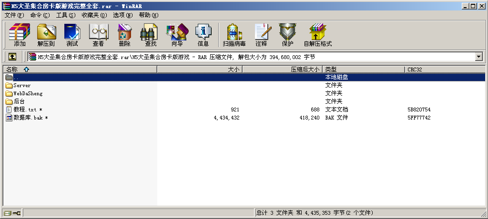This screenshot has width=488, height=219.
Task: Click 扫描病毒 (Virus Scan) icon
Action: pos(234,35)
